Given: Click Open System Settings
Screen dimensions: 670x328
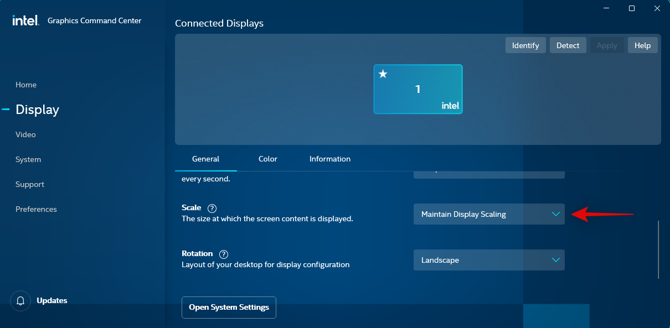Looking at the screenshot, I should [229, 308].
